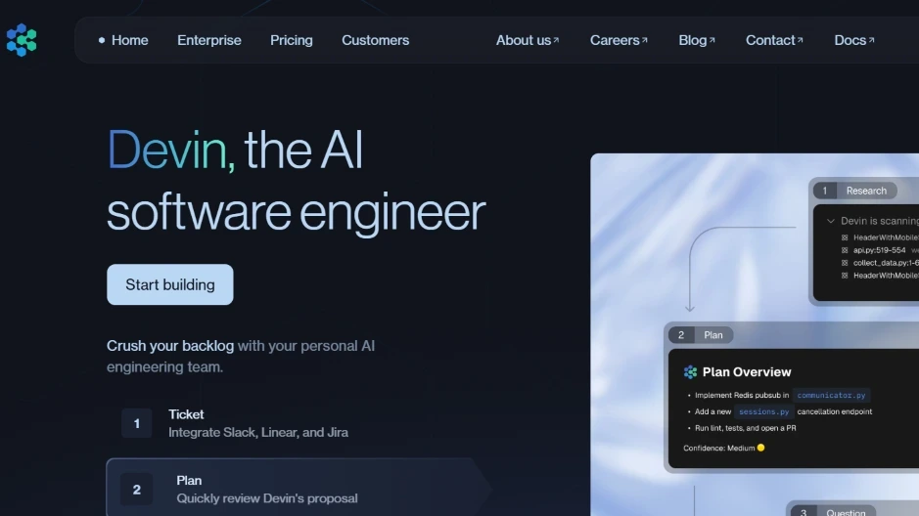Click the Plan Overview Devin icon
Viewport: 919px width, 516px height.
coord(690,372)
